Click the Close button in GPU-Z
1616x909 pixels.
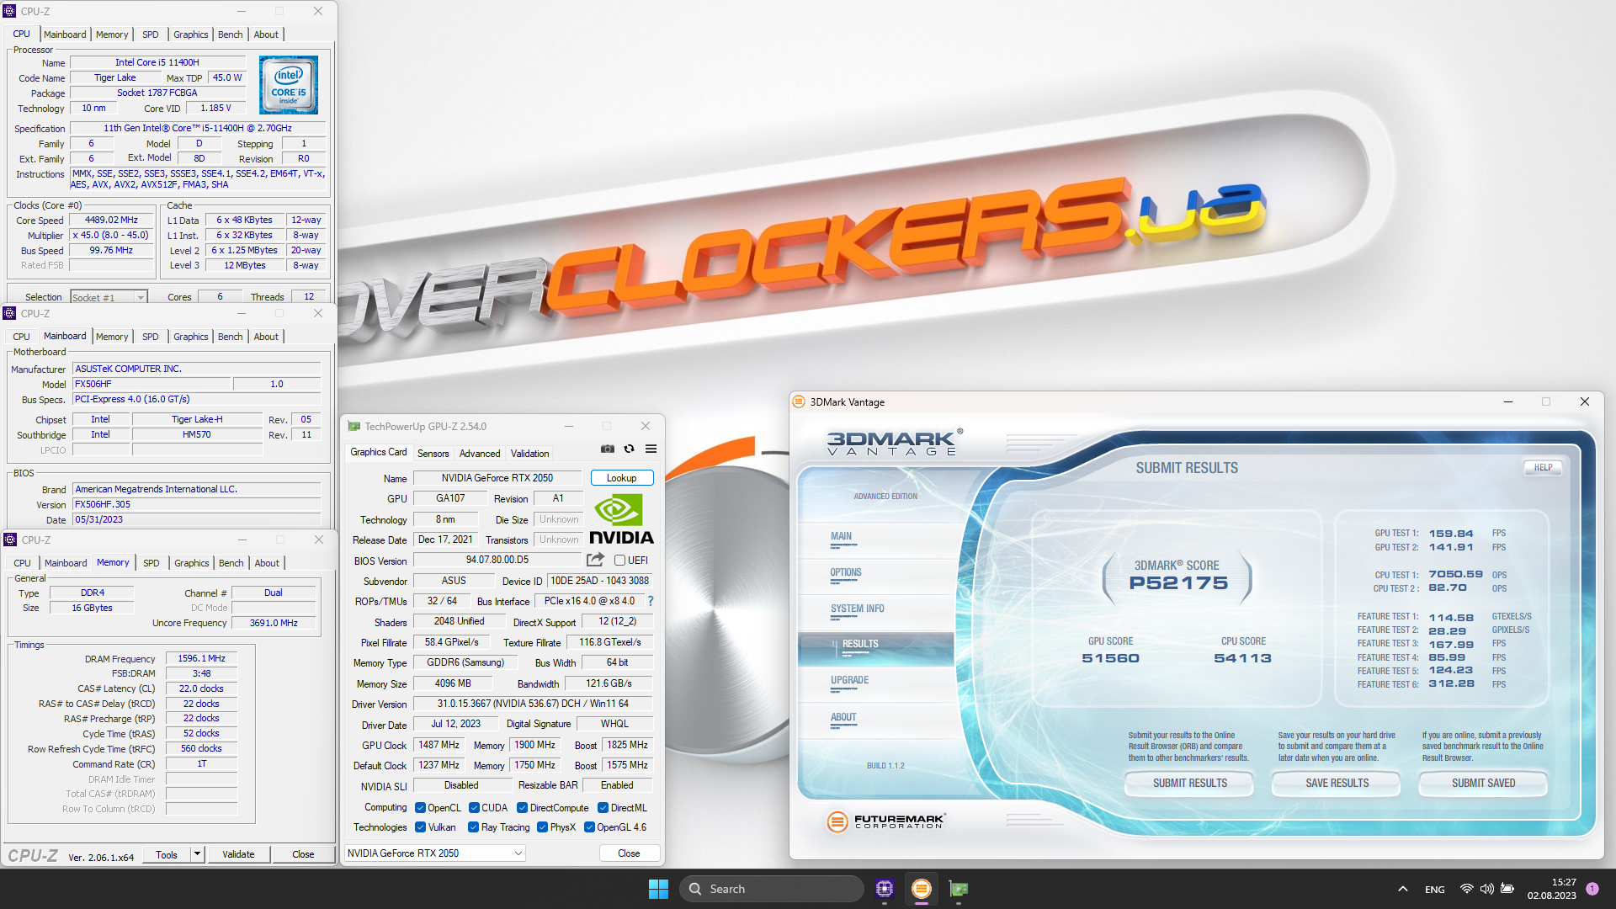[x=629, y=853]
